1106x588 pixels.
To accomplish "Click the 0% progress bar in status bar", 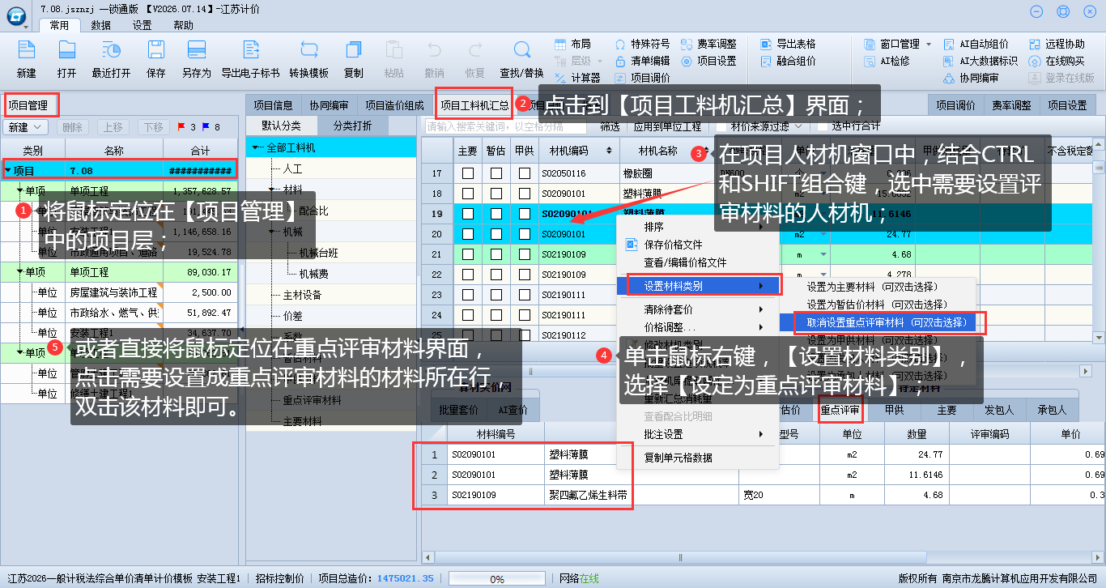I will 497,579.
